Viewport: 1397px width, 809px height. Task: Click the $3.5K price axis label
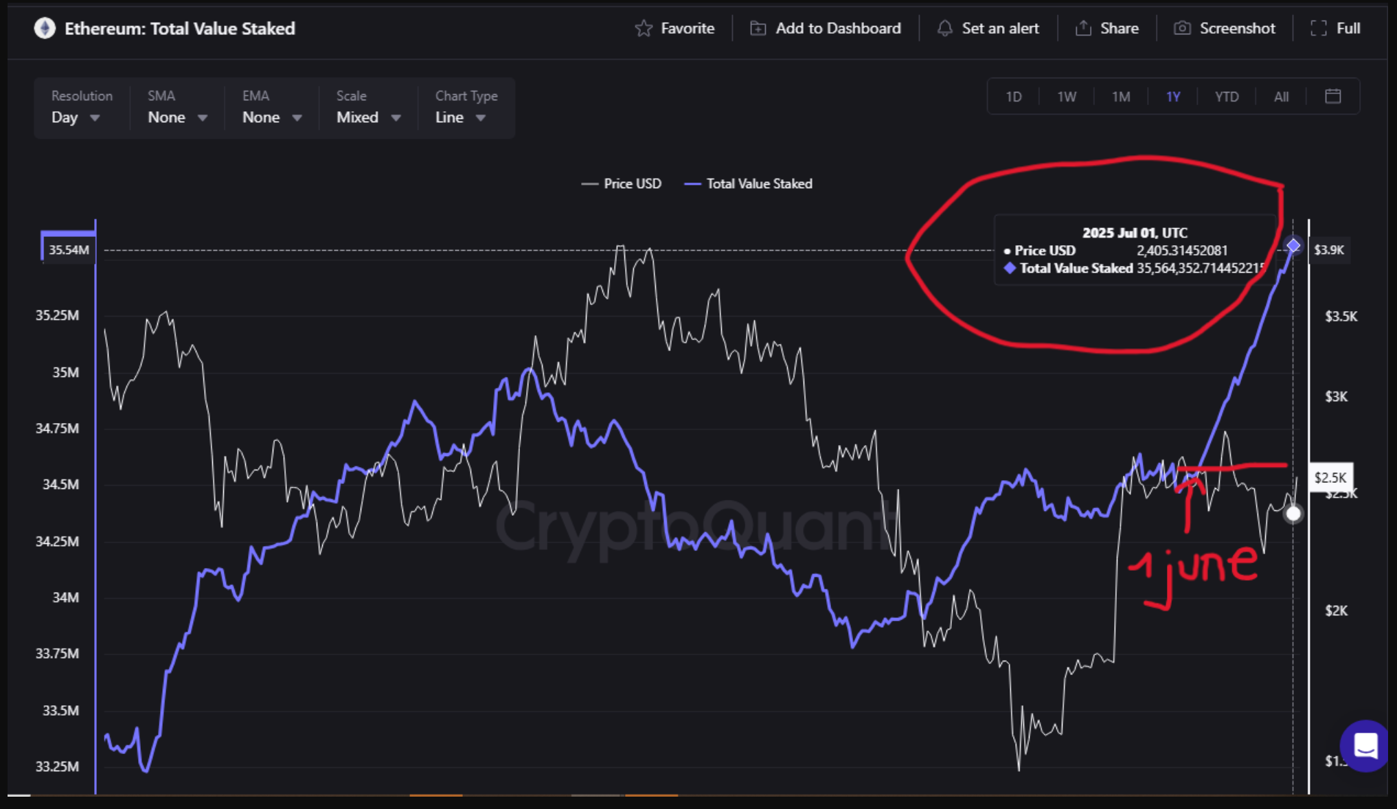1341,317
